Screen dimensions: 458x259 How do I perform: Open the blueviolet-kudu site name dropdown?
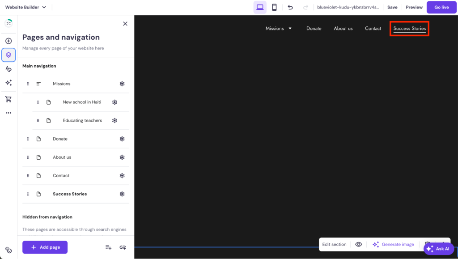347,7
